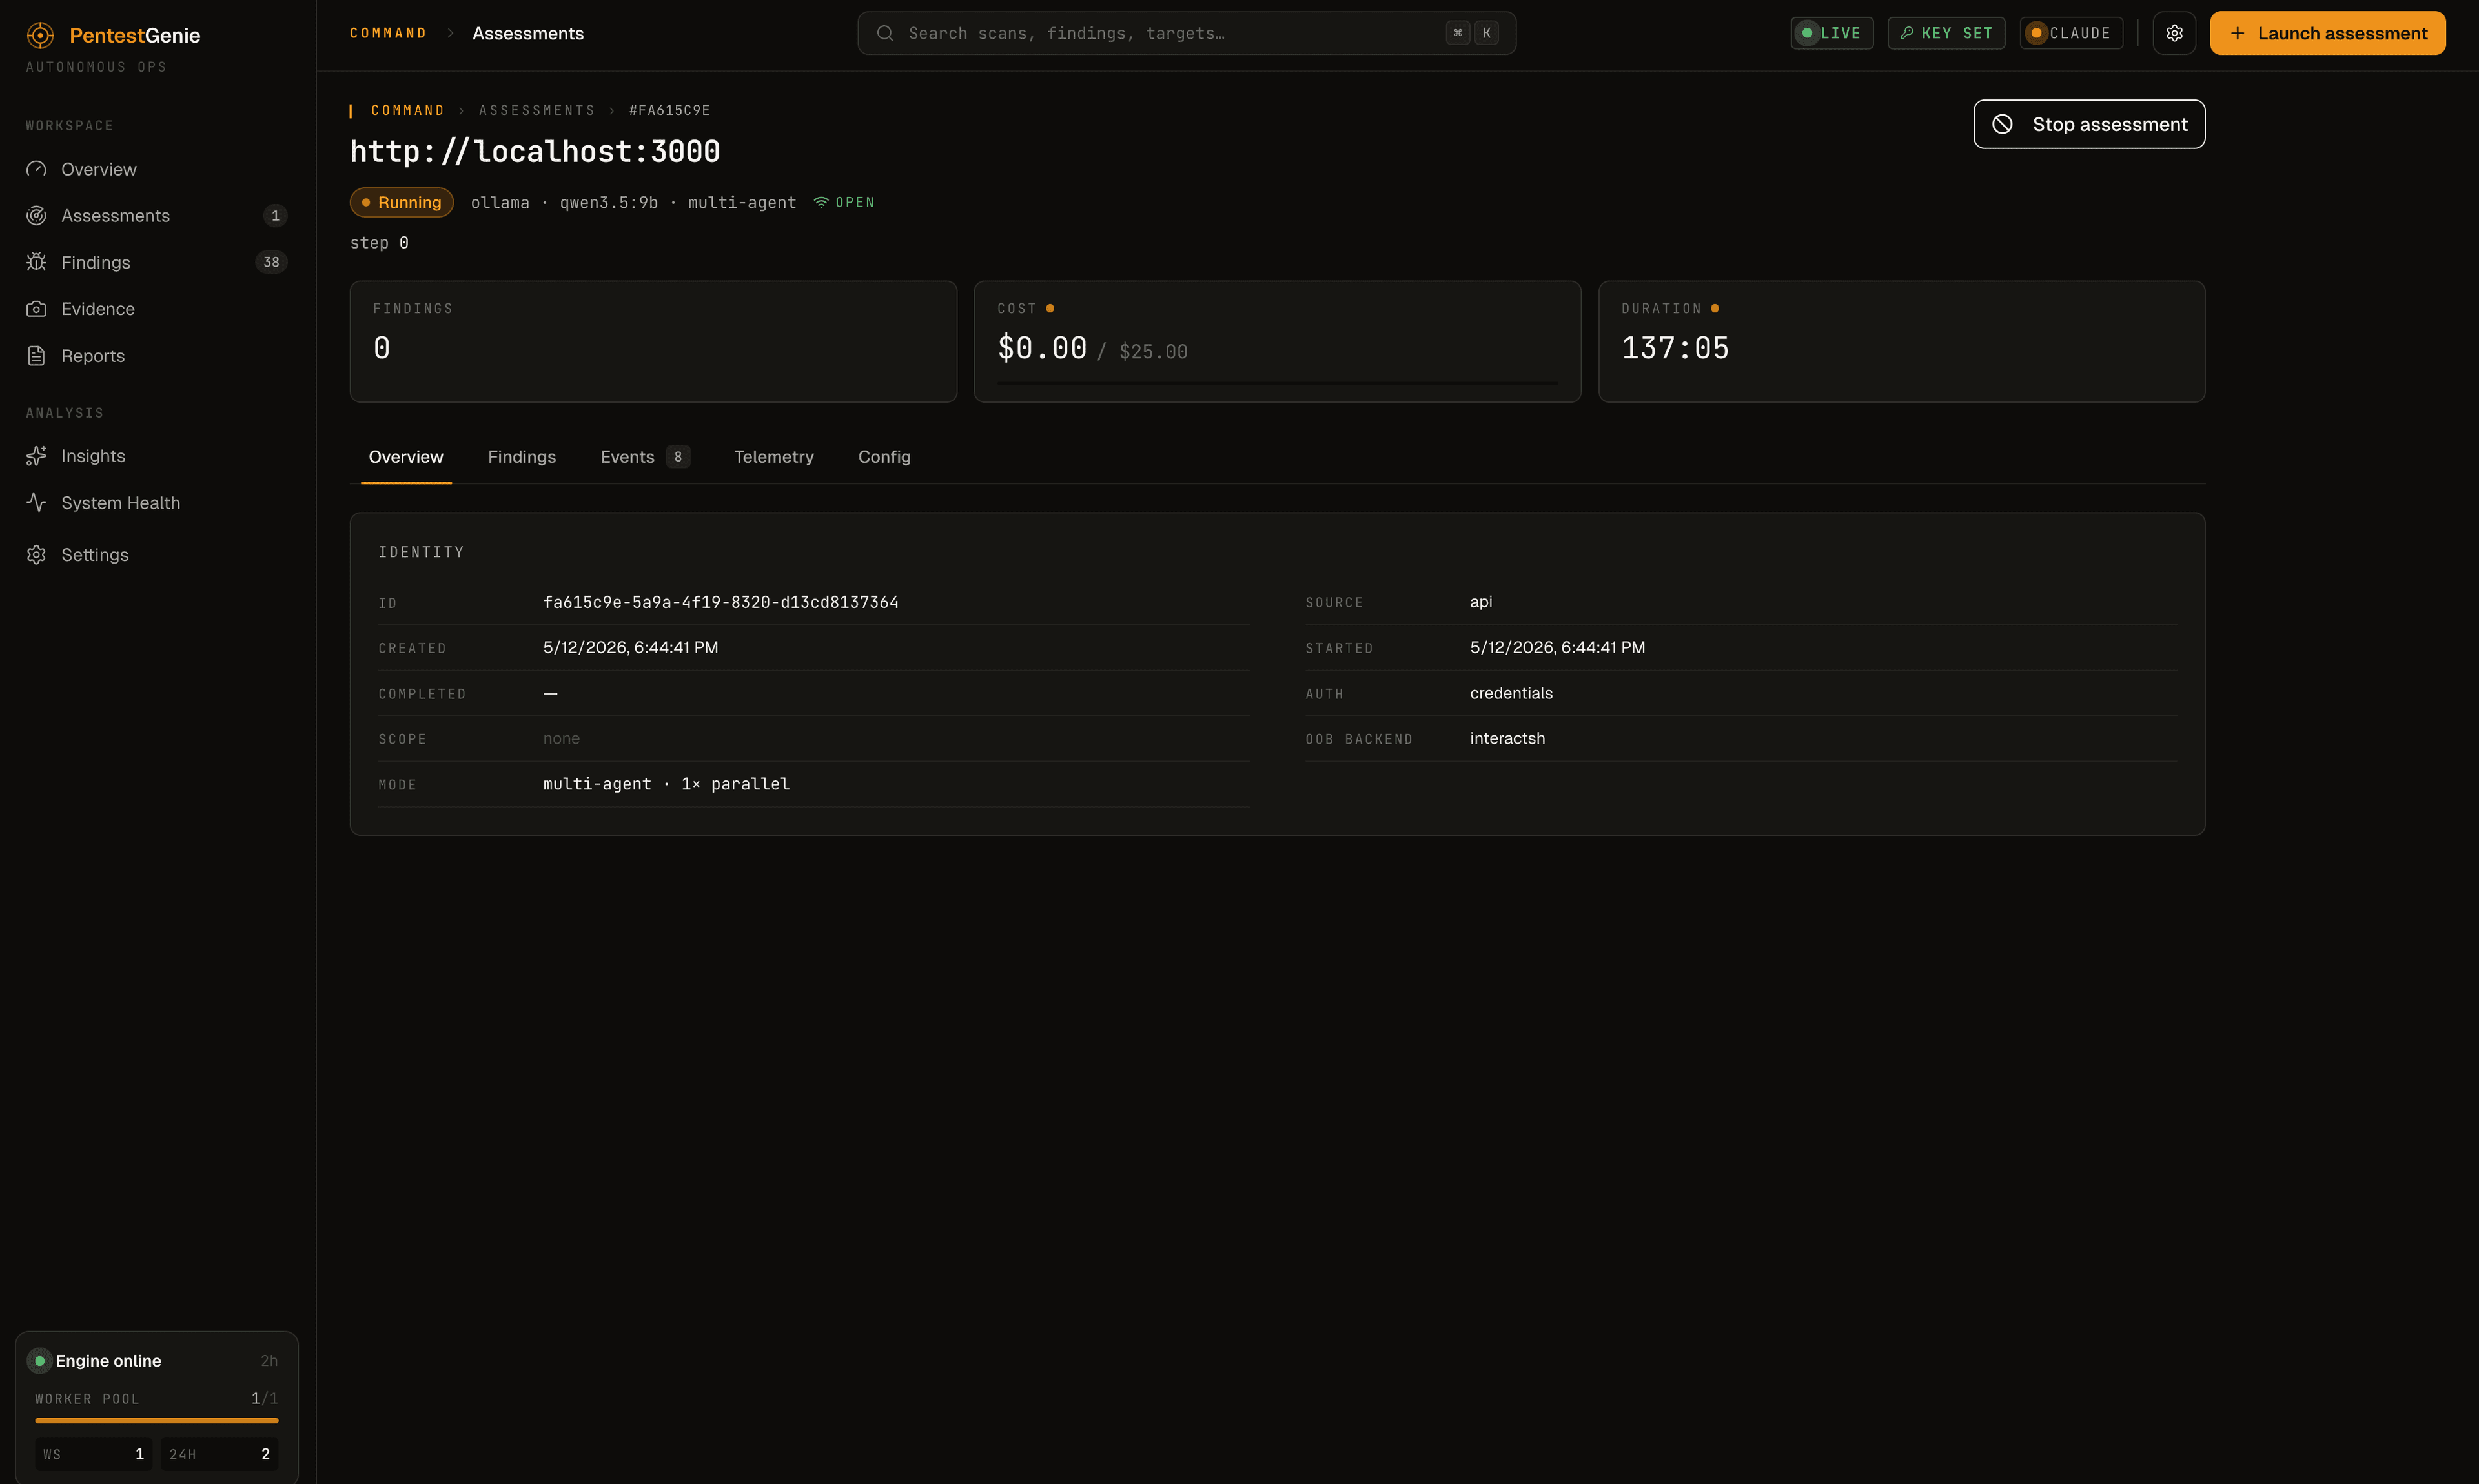
Task: Click the Findings count badge 38
Action: tap(271, 262)
